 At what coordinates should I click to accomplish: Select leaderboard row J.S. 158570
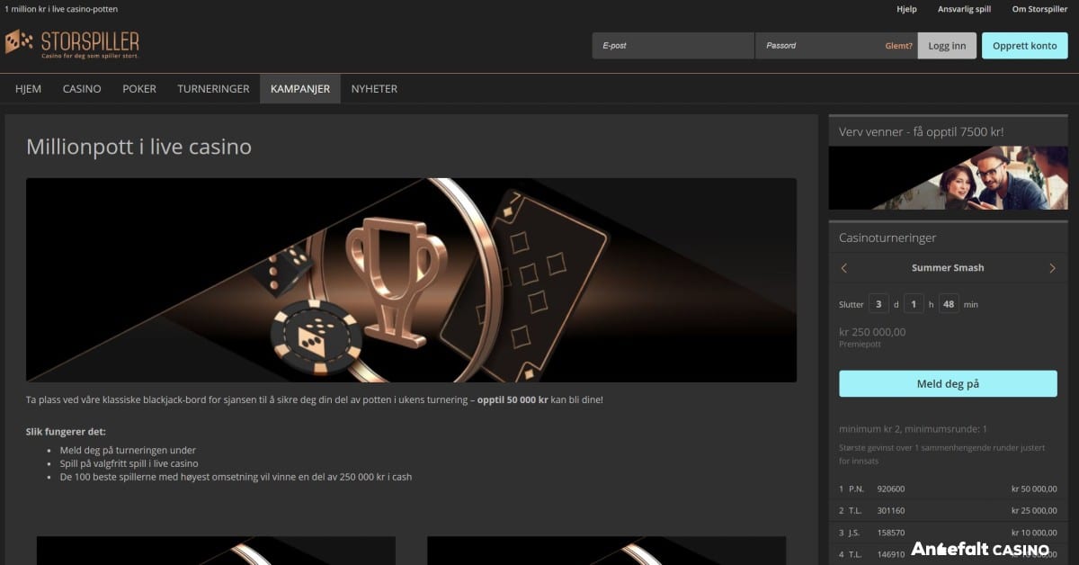[948, 533]
